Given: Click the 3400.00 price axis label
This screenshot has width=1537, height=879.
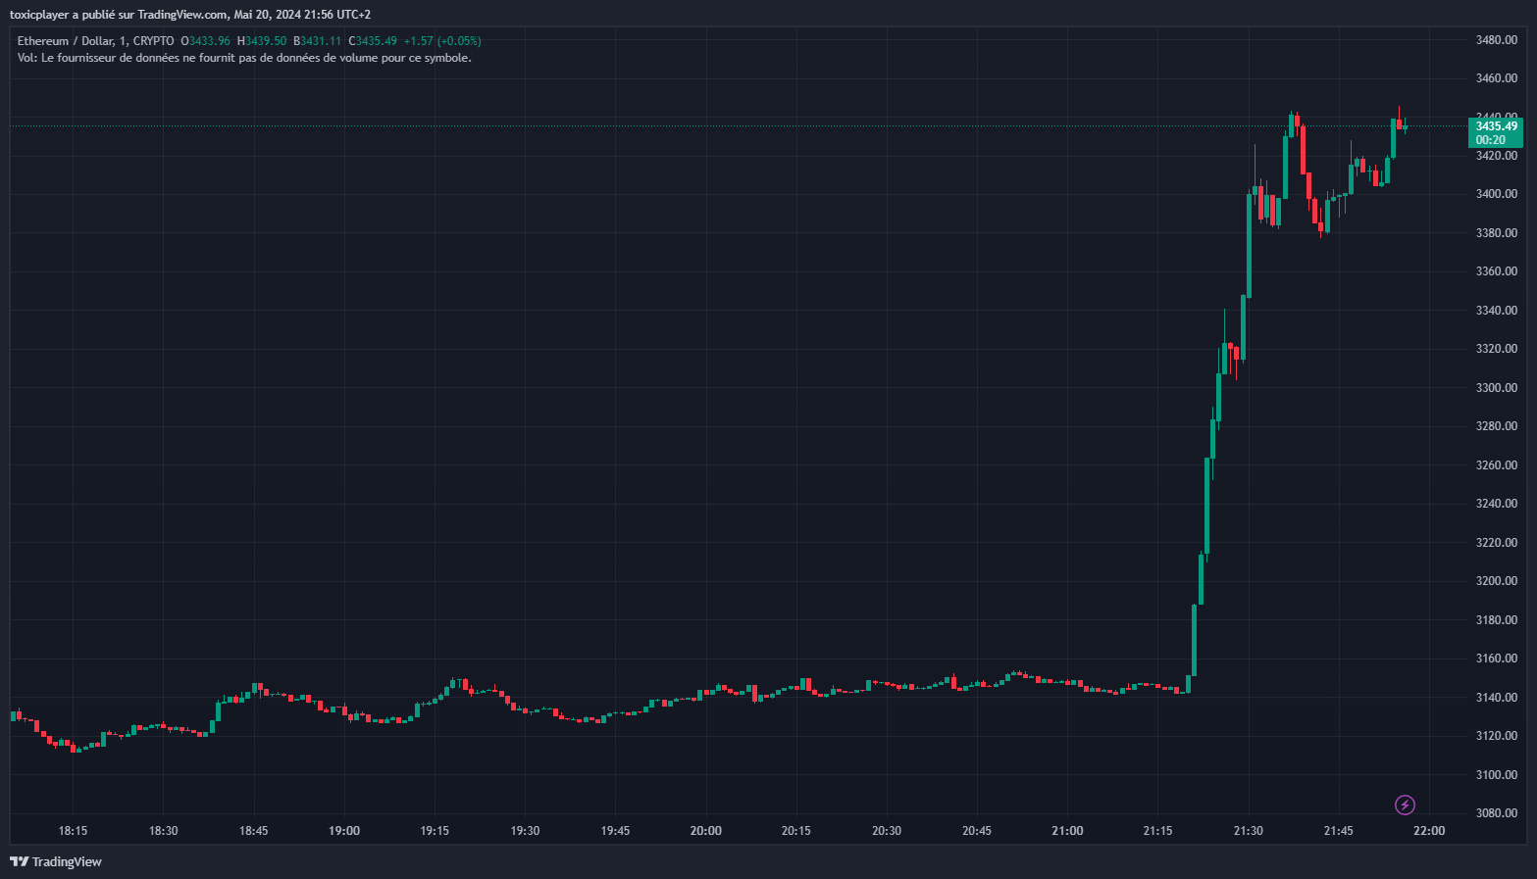Looking at the screenshot, I should pyautogui.click(x=1496, y=194).
